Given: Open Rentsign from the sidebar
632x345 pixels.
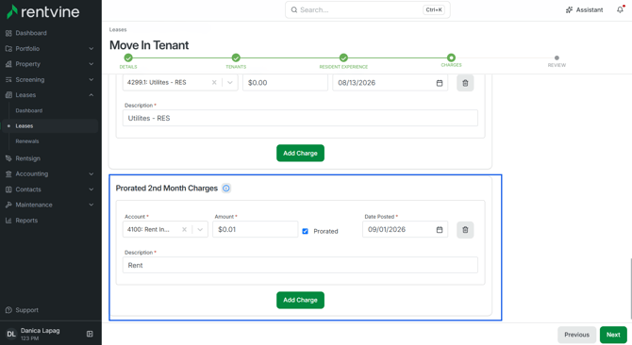Looking at the screenshot, I should point(27,158).
